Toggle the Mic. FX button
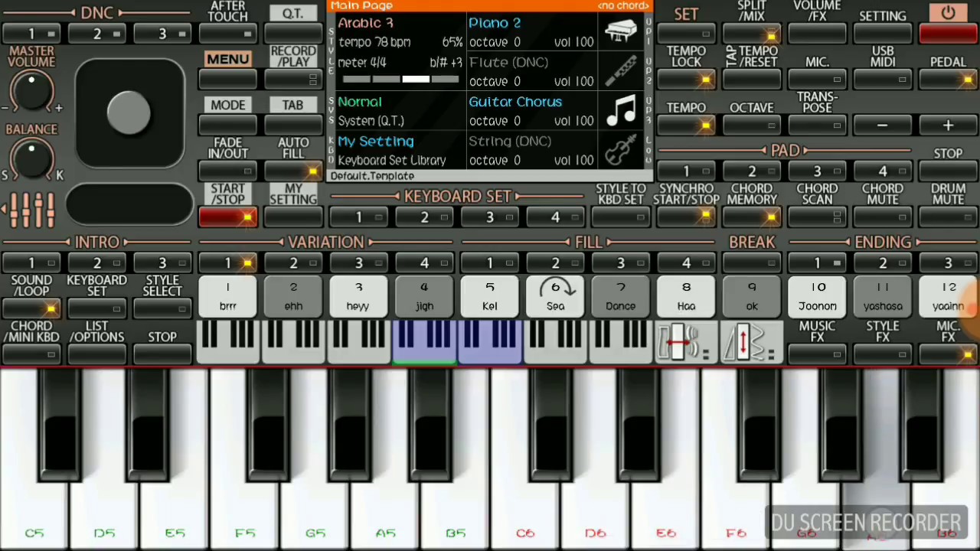 tap(948, 354)
